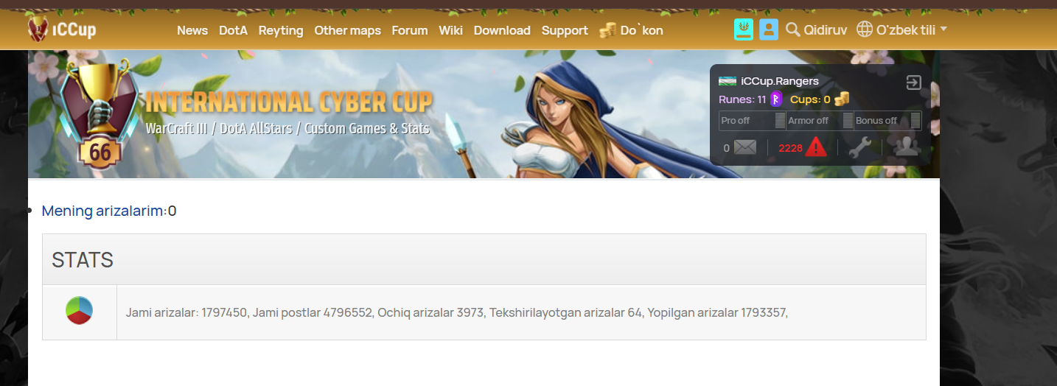Click the gold Cups coins icon
The width and height of the screenshot is (1057, 386).
(843, 99)
